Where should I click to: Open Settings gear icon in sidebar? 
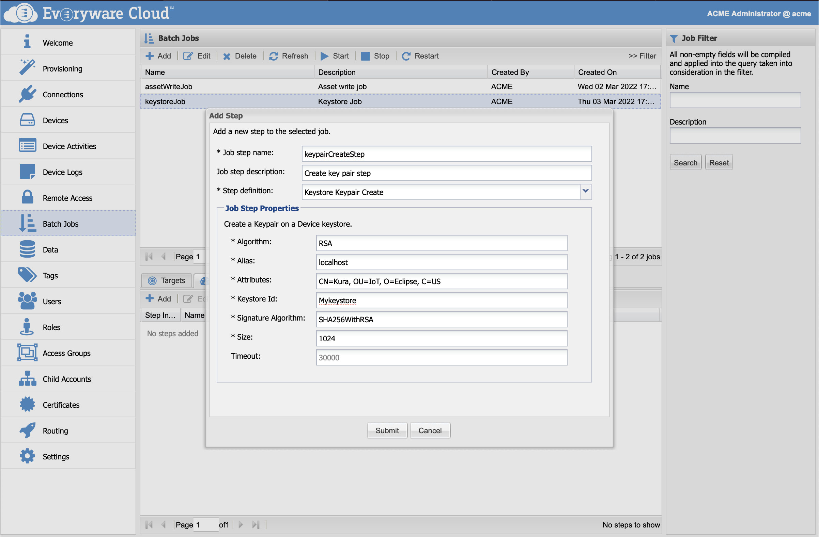[27, 456]
